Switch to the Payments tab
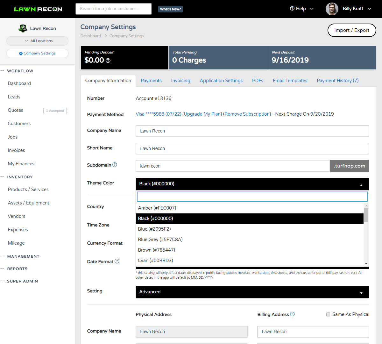The height and width of the screenshot is (344, 382). coord(151,80)
